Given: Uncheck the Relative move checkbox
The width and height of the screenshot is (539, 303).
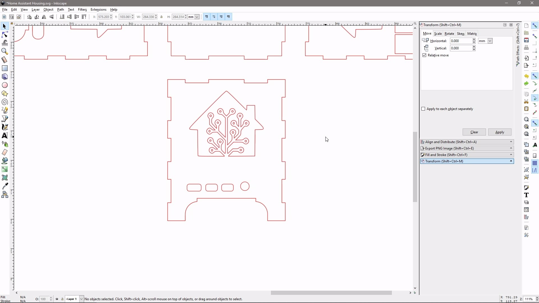Looking at the screenshot, I should point(424,55).
